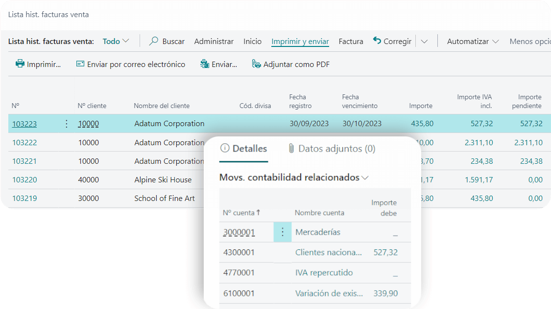Open the Administrar menu
This screenshot has height=309, width=551.
coord(214,42)
